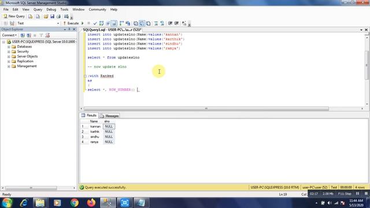Click the Object Explorer filter icon

(x=41, y=35)
